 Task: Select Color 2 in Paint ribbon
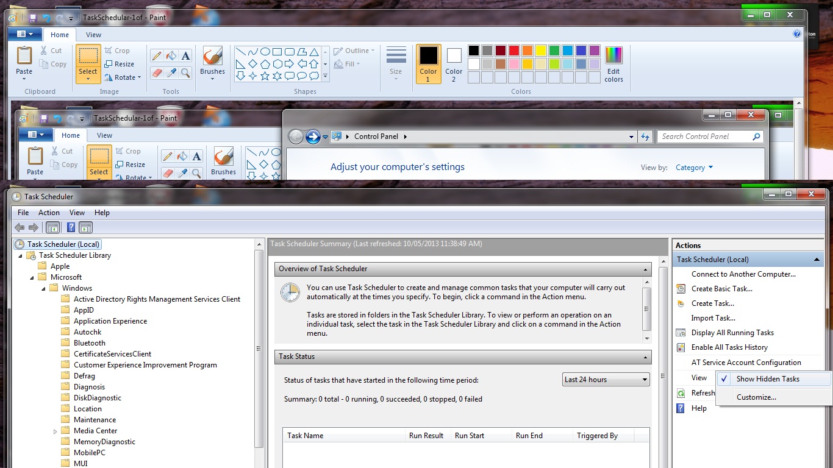(454, 64)
